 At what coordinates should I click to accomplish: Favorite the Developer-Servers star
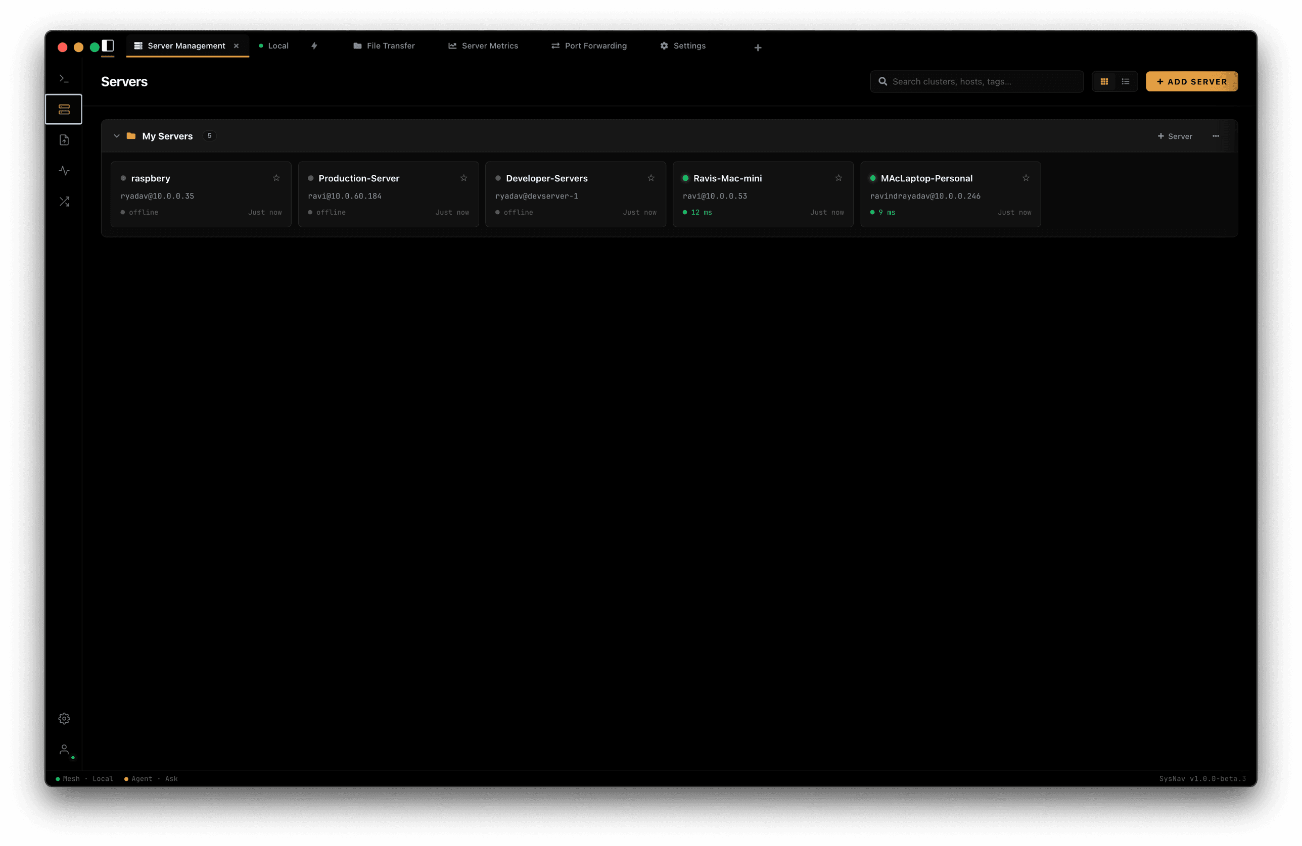(x=651, y=178)
